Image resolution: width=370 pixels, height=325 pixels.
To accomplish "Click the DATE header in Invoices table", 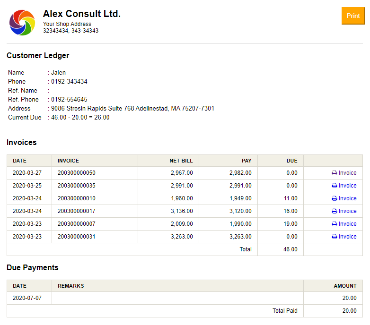I will 20,161.
